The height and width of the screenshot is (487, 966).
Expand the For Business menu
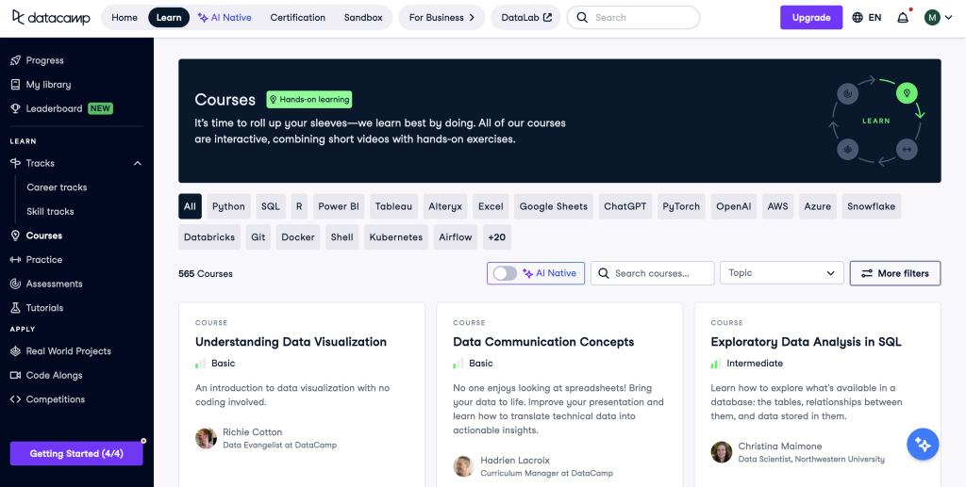(441, 17)
